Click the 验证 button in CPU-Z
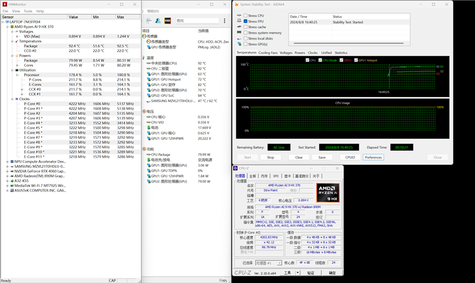 pyautogui.click(x=311, y=273)
